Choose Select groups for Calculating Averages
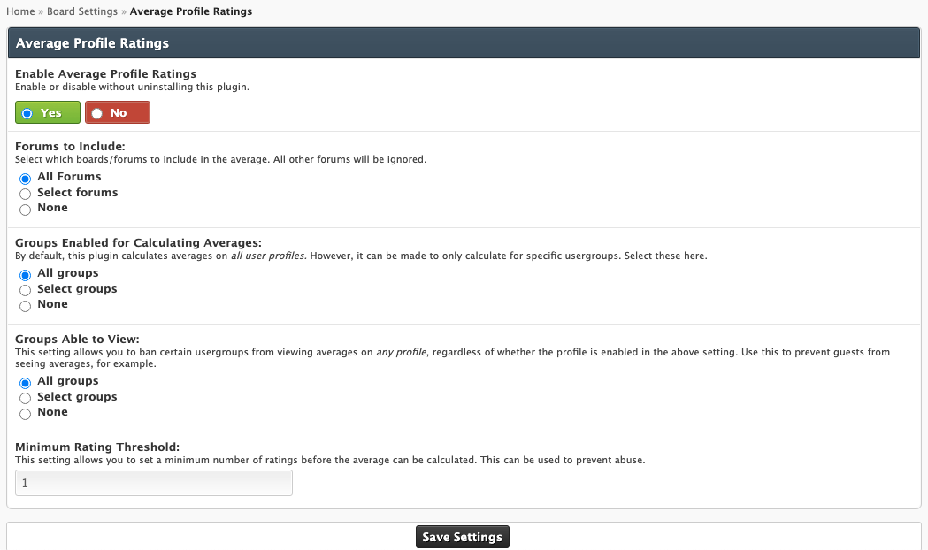928x550 pixels. 26,290
